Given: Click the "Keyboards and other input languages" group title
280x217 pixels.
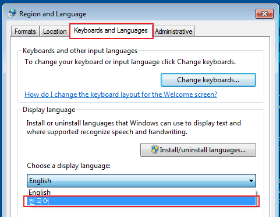Looking at the screenshot, I should pyautogui.click(x=80, y=51).
